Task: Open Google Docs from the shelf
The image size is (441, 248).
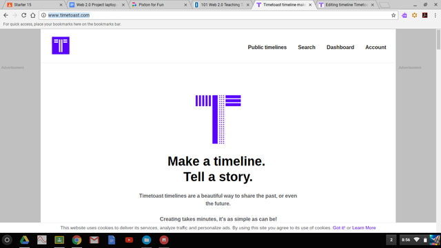Action: click(x=112, y=240)
